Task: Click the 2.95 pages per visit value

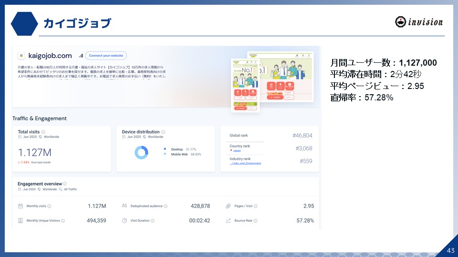Action: point(309,206)
